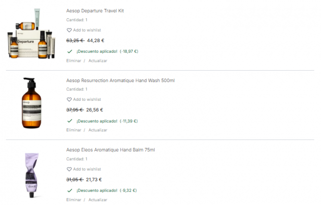Open Aesop Eleos Aromatique Hand Balm 75ml link
The height and width of the screenshot is (205, 321).
coord(114,150)
